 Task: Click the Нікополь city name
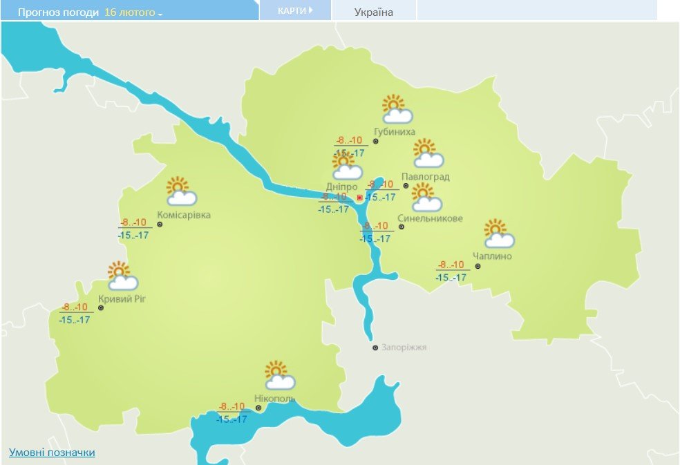click(274, 399)
